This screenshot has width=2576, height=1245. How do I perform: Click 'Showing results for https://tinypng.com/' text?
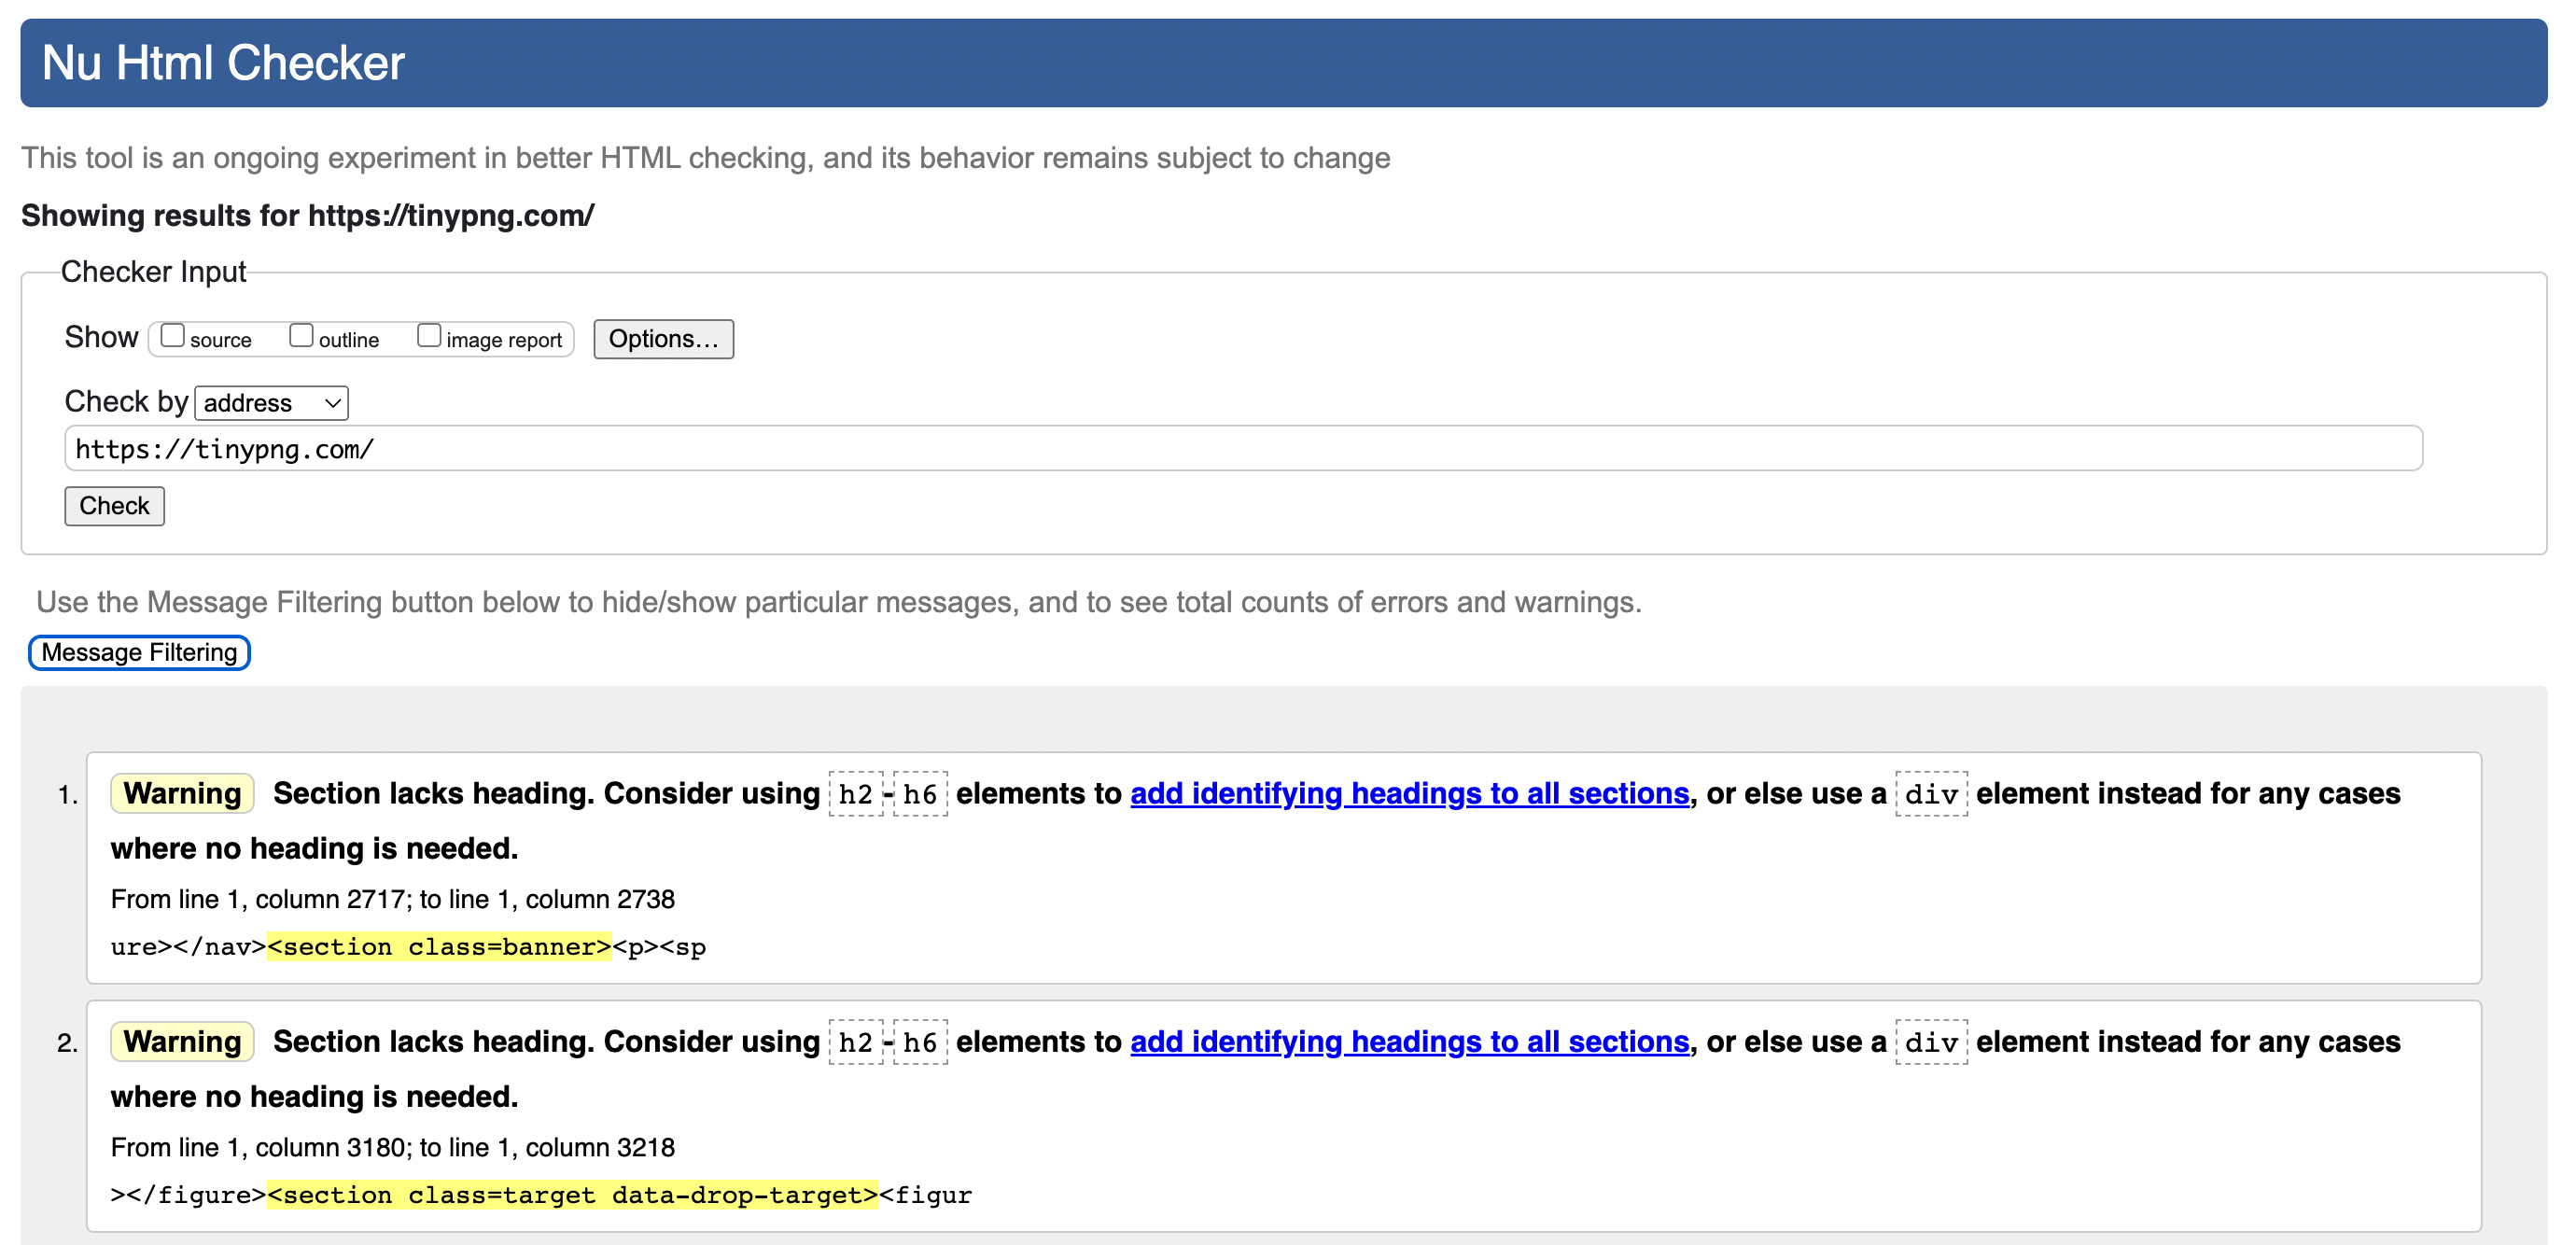[308, 216]
